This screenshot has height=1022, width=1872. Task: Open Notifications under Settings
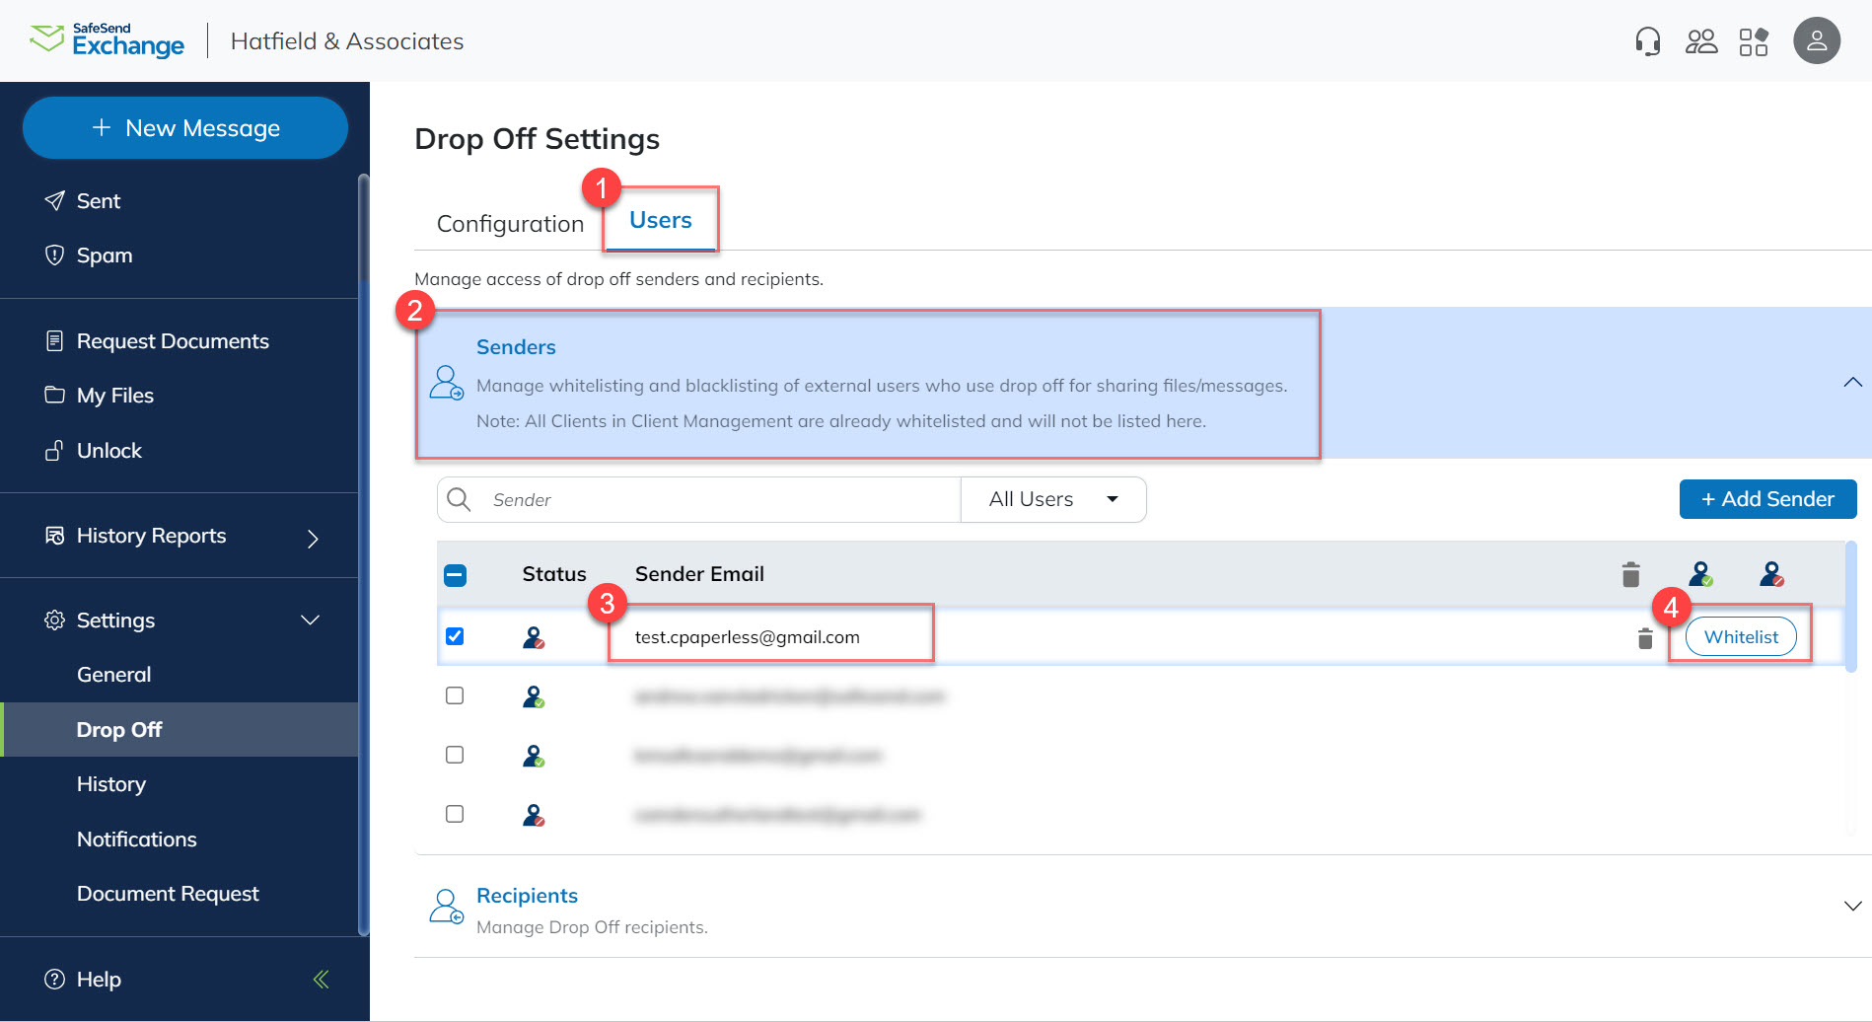136,839
